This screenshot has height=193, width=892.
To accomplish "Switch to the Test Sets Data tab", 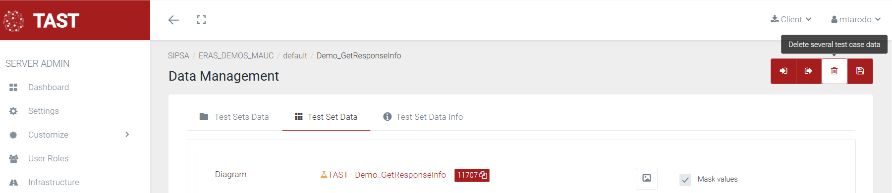I will point(234,117).
